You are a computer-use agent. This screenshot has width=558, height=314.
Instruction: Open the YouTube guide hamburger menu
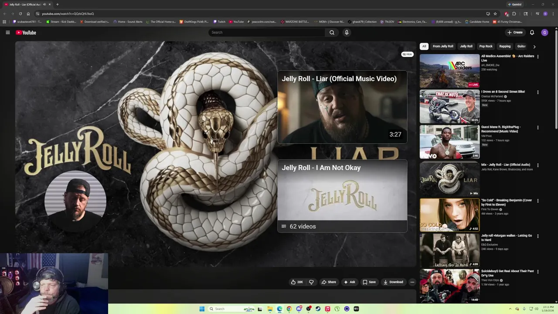7,32
